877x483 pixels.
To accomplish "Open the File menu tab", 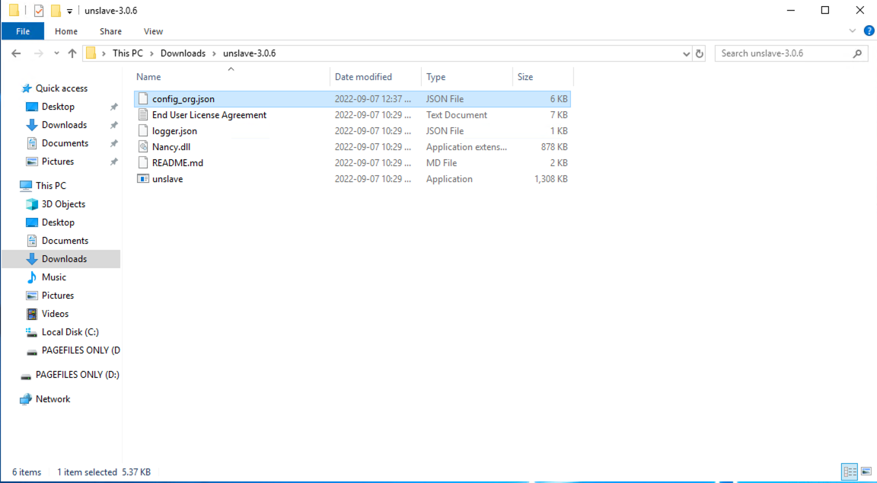I will [23, 31].
